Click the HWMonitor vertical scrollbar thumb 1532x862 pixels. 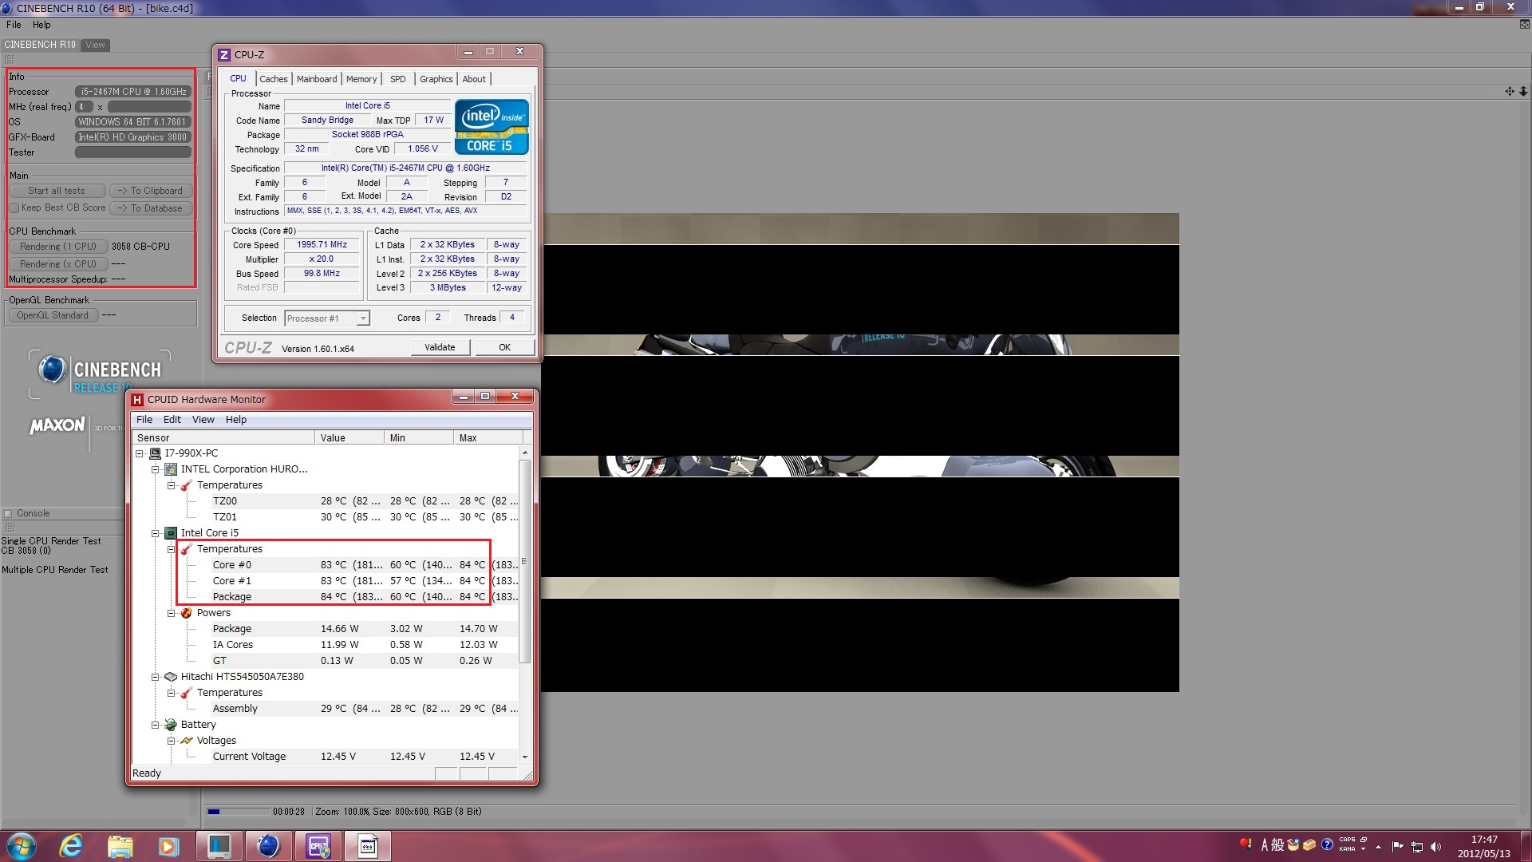click(x=524, y=561)
